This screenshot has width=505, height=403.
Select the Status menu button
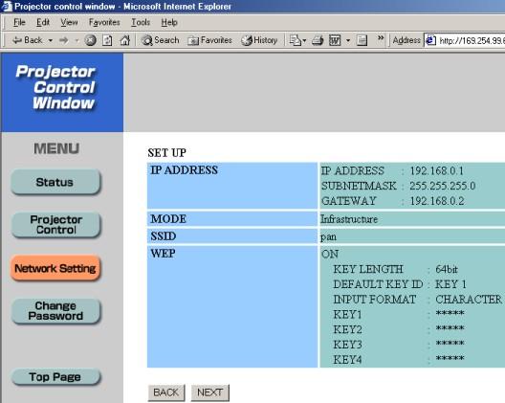(x=55, y=182)
